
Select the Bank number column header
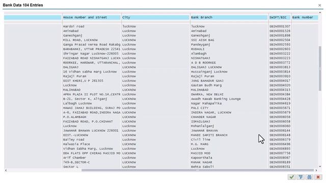pos(305,17)
